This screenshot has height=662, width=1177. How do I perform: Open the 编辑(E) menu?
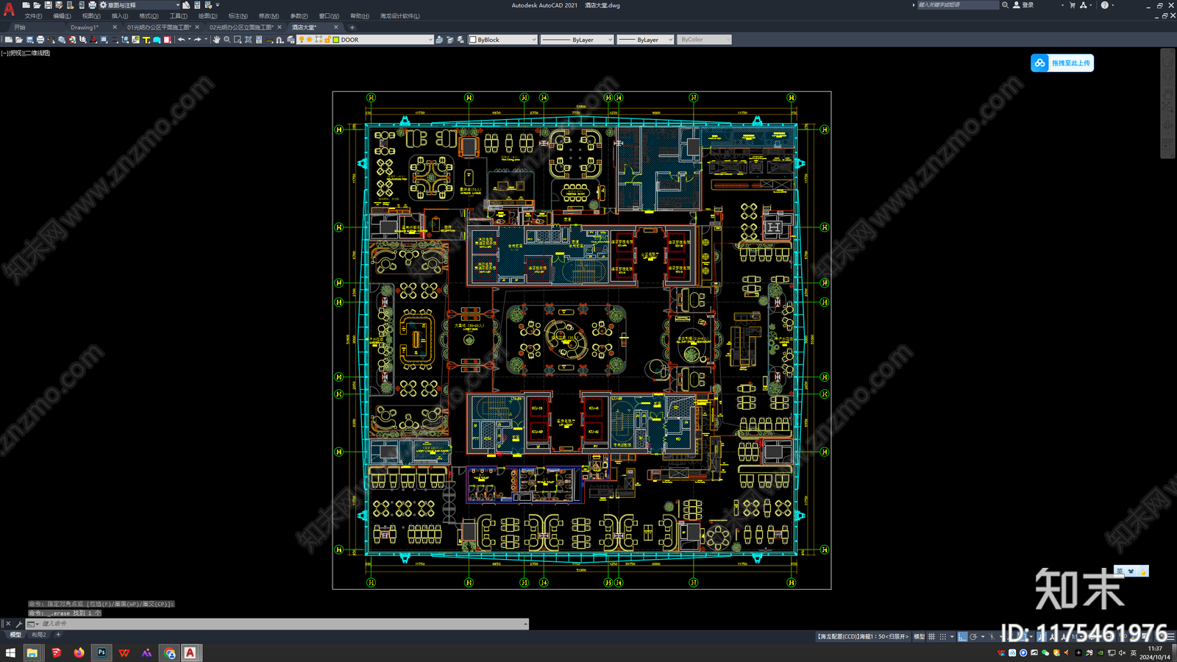[x=62, y=16]
